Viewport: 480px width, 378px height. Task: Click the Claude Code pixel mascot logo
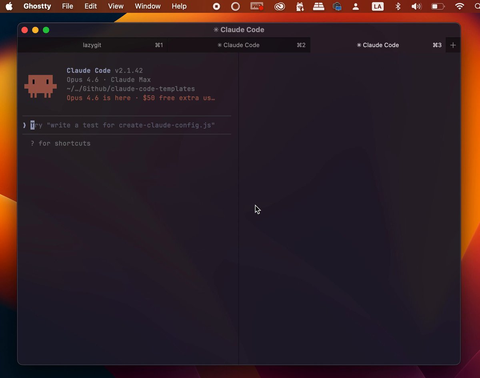(40, 85)
